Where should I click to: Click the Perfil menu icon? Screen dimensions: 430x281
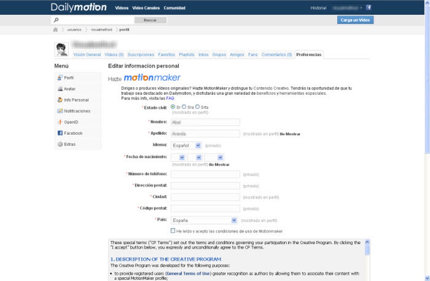pos(60,78)
